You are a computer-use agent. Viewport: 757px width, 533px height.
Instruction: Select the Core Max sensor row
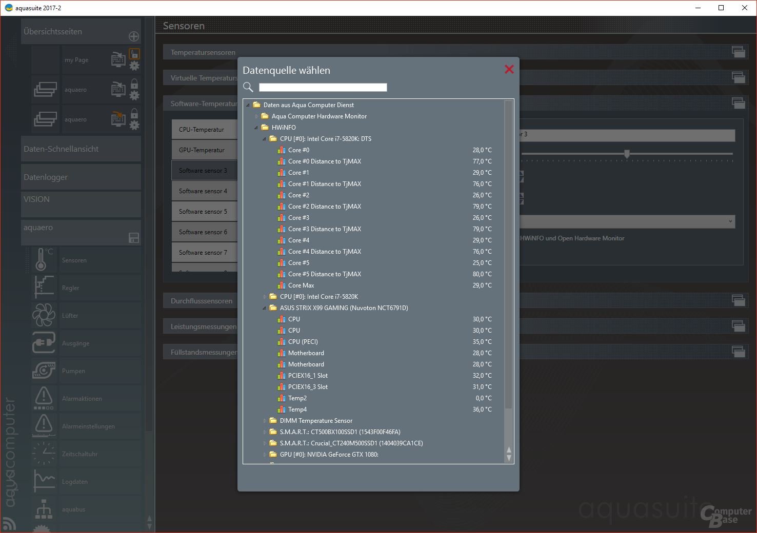coord(385,285)
